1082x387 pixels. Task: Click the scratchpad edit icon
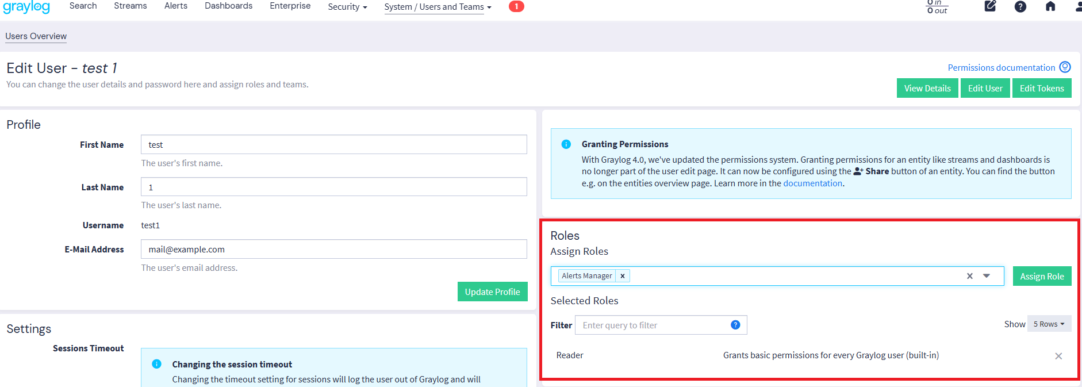click(990, 6)
